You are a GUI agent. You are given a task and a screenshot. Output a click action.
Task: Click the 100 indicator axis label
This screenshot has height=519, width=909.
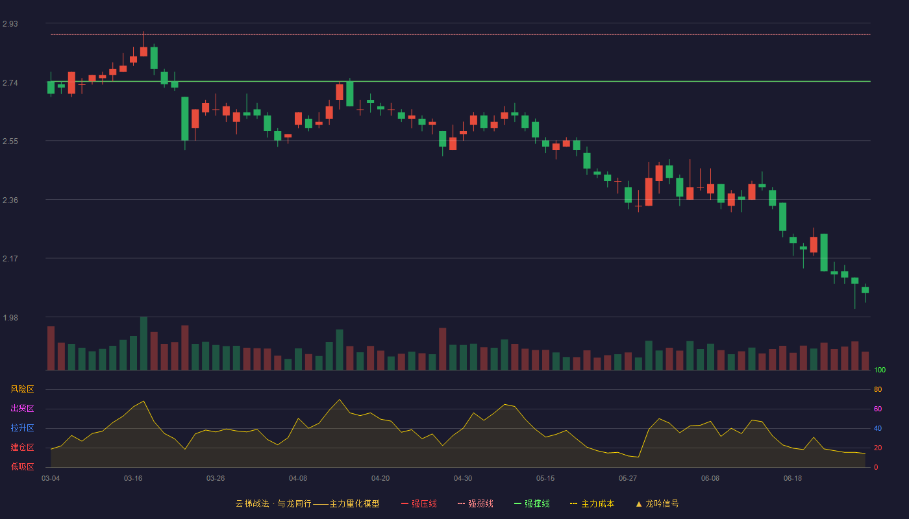tap(880, 370)
